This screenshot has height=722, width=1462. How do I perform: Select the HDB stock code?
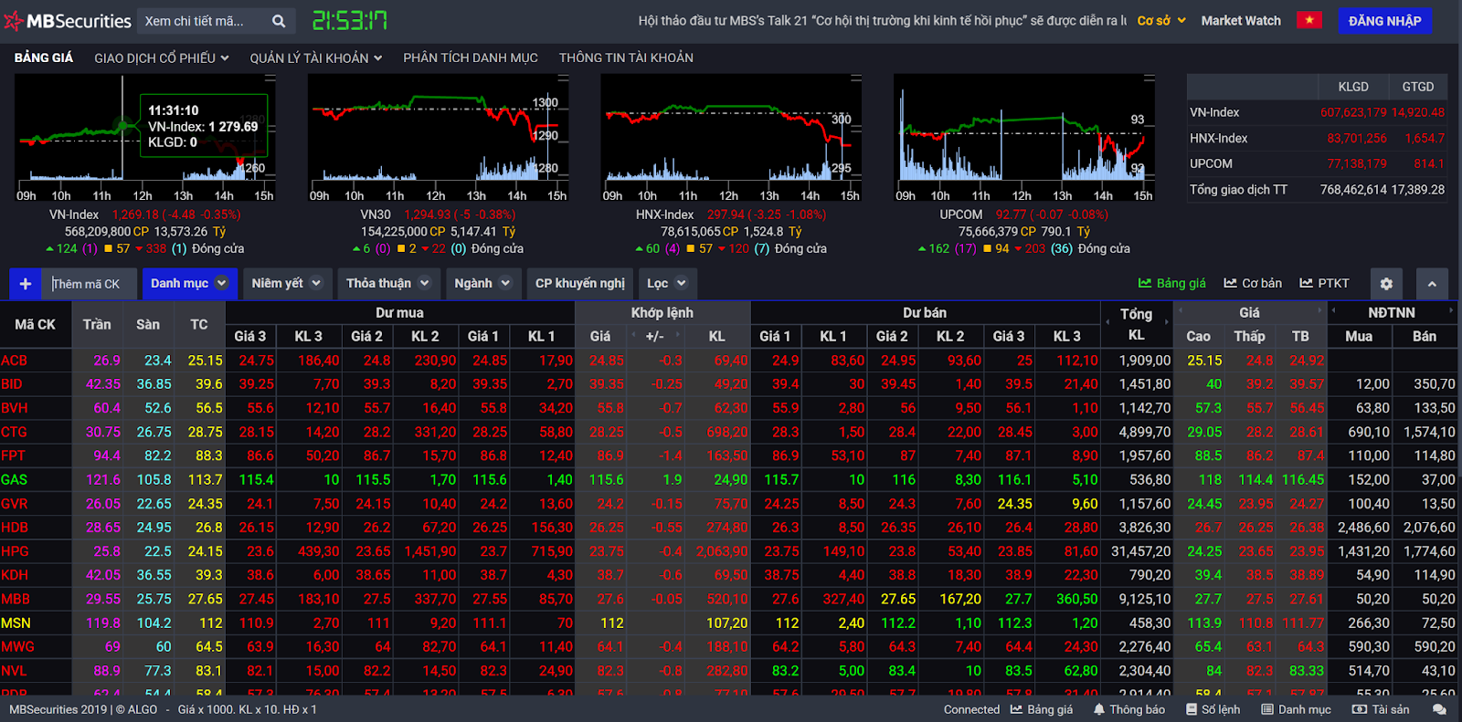click(x=14, y=528)
